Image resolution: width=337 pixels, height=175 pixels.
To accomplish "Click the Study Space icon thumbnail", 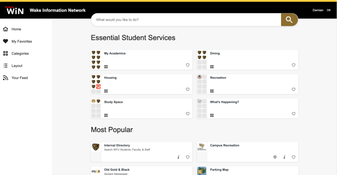I will pos(96,108).
